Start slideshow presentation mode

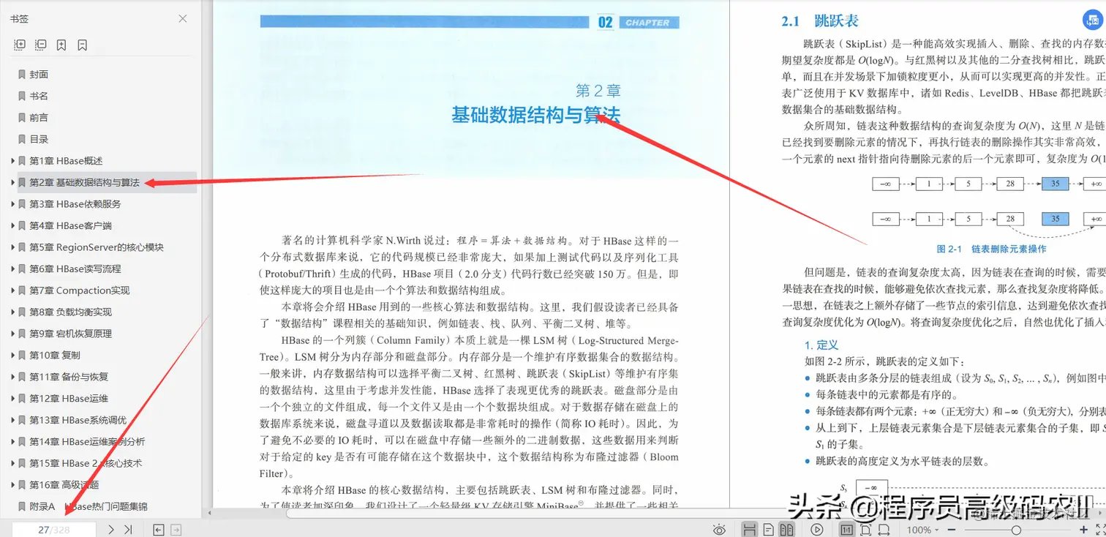tap(817, 529)
